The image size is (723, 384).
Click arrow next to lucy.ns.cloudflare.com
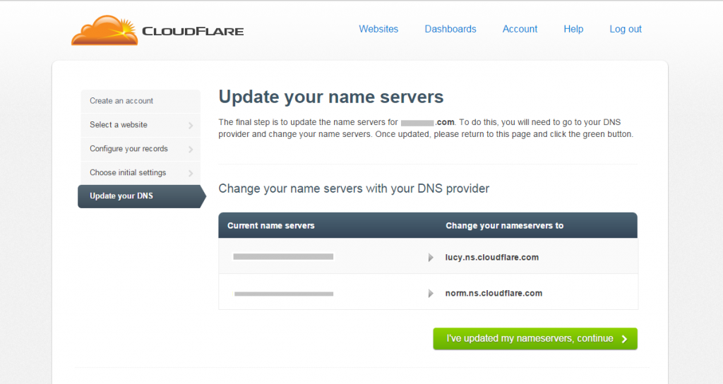point(431,258)
